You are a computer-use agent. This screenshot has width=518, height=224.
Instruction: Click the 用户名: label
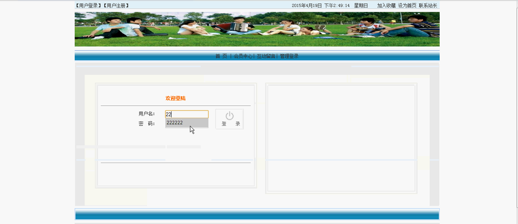click(x=147, y=114)
